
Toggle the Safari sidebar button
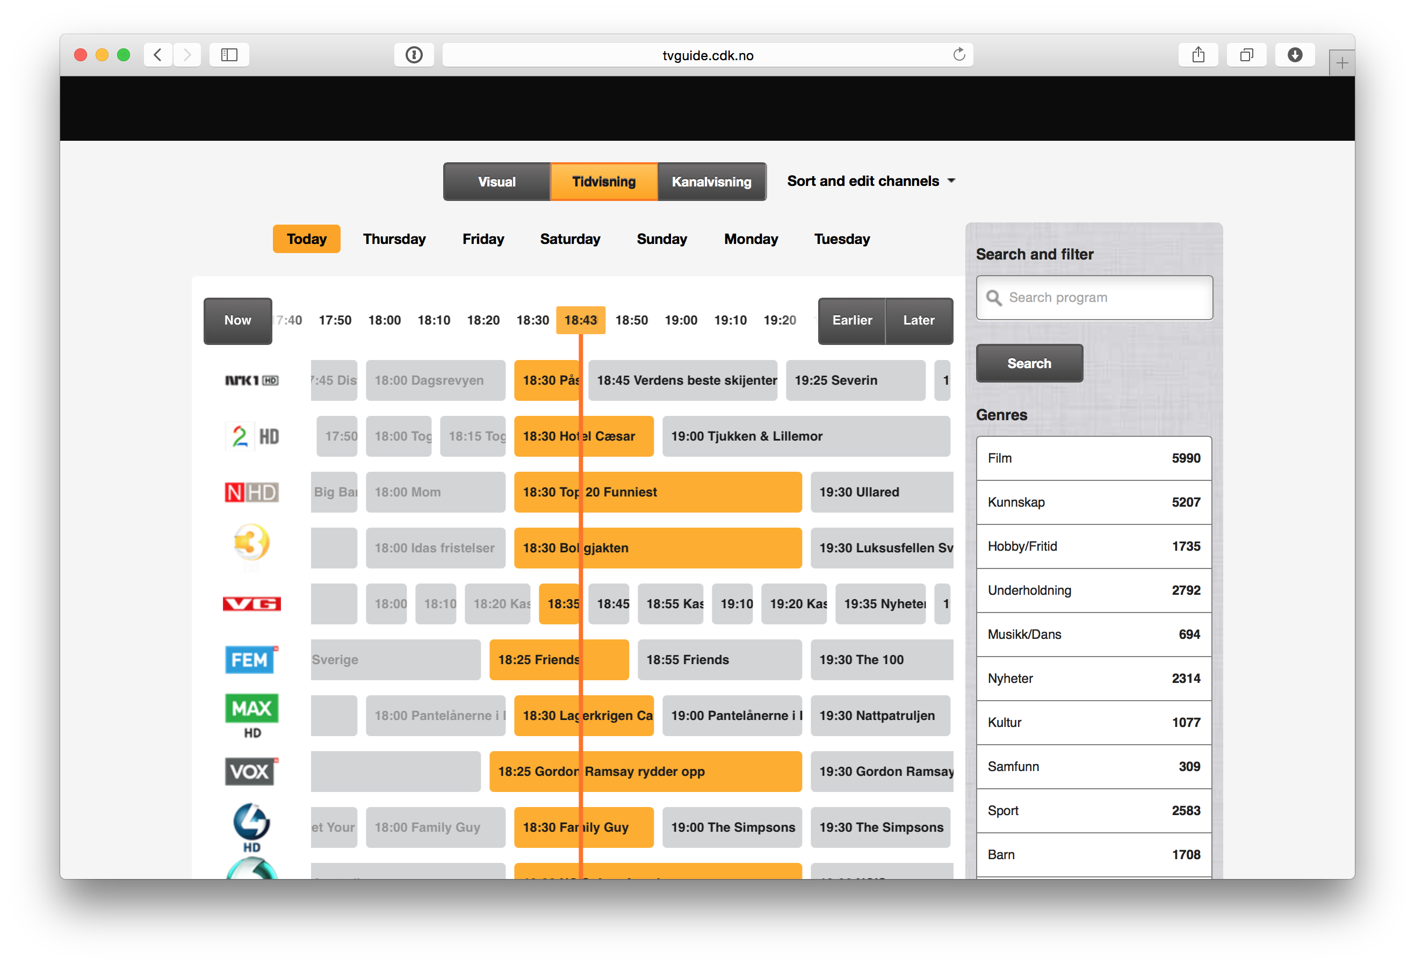[229, 55]
